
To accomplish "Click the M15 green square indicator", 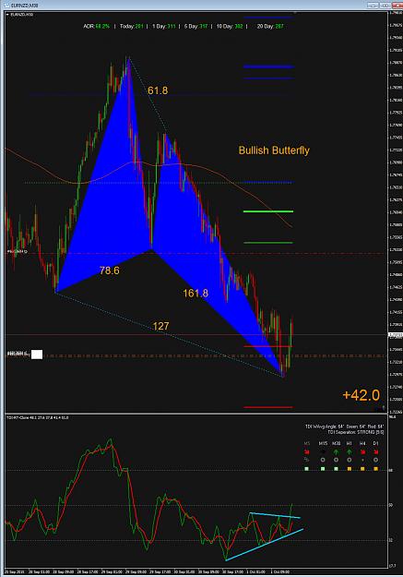I will pyautogui.click(x=323, y=469).
